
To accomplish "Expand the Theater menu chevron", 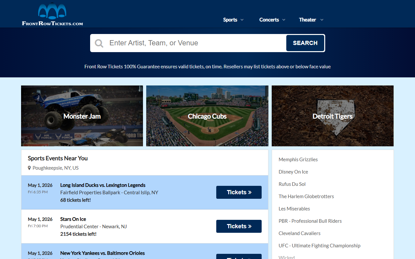I will click(322, 20).
